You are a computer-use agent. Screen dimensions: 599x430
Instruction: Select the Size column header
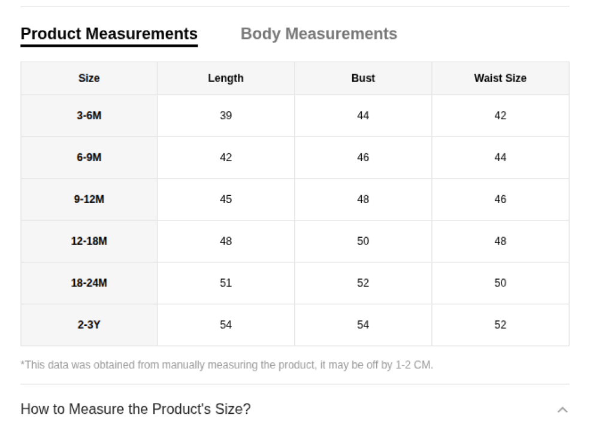pos(89,78)
